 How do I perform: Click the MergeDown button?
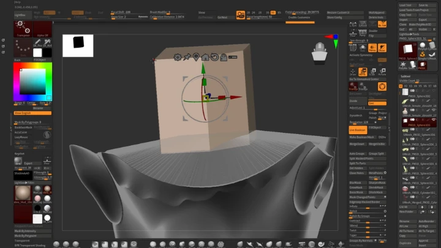click(358, 144)
